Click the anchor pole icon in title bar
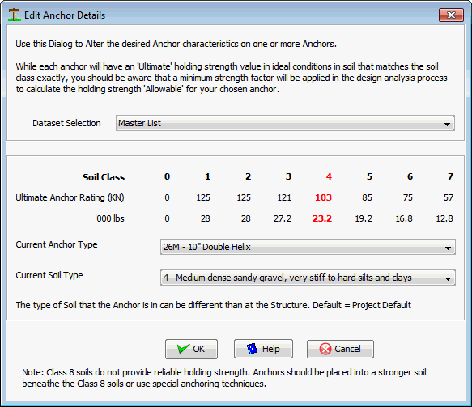 tap(14, 15)
